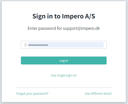The width and height of the screenshot is (128, 104).
Task: Place the cursor after the last password dot
Action: point(48,45)
